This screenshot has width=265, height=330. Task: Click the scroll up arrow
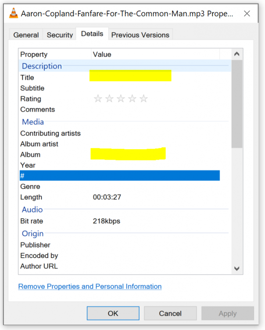[237, 54]
